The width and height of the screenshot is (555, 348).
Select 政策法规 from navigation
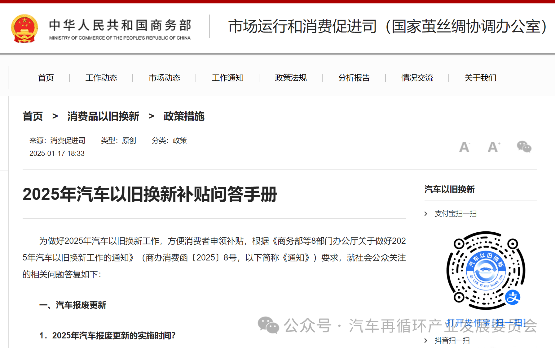tap(291, 78)
